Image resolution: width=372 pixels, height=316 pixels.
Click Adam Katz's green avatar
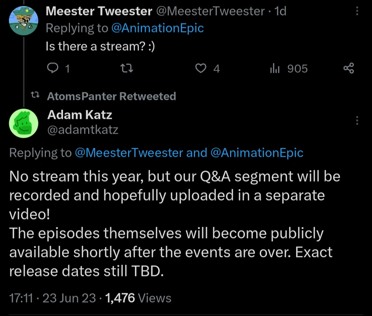coord(24,123)
